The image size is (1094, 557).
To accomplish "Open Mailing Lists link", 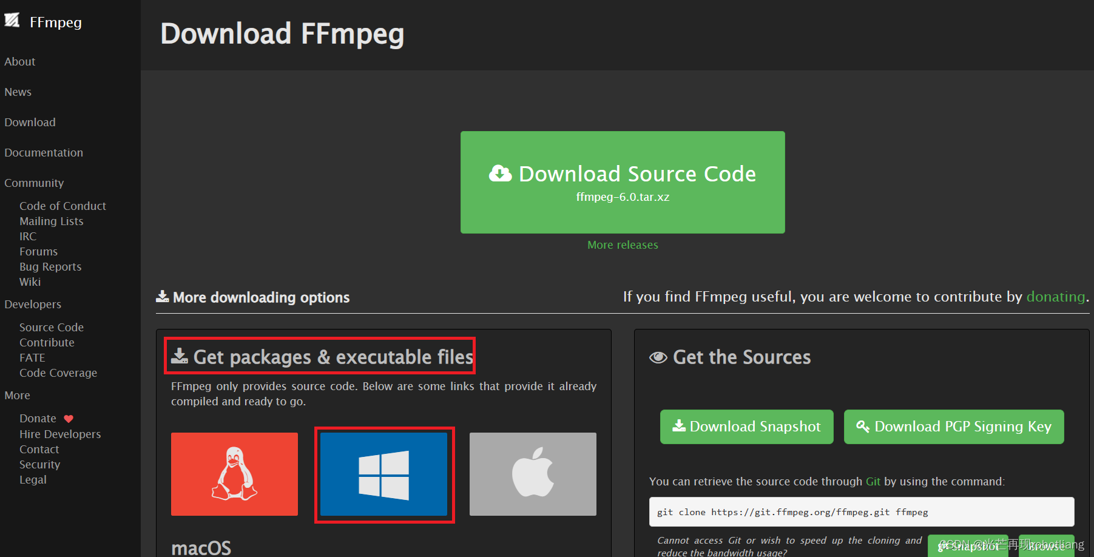I will [x=52, y=221].
